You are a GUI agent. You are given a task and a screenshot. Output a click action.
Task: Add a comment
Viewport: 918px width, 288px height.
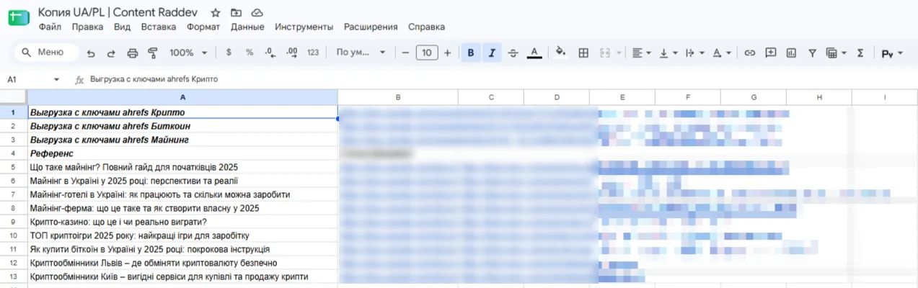coord(771,53)
